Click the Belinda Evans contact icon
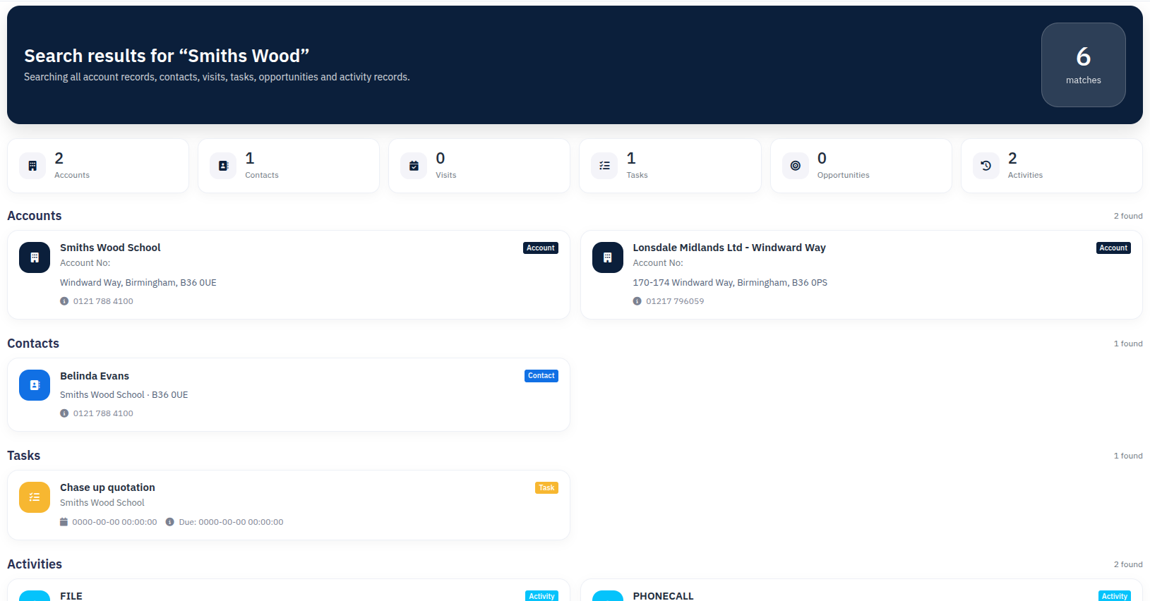 [x=35, y=385]
